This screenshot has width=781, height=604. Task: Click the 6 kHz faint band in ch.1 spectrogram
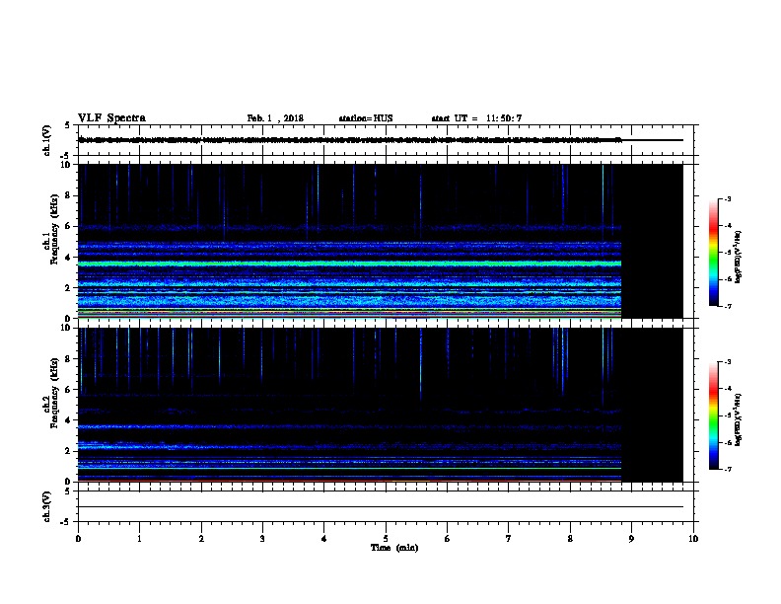pyautogui.click(x=350, y=227)
